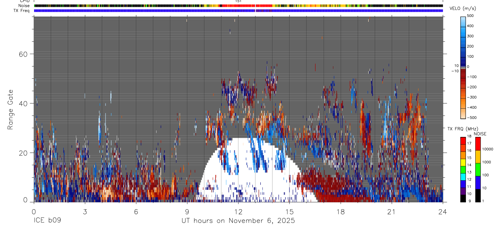Image resolution: width=498 pixels, height=229 pixels.
Task: Click the 12 tick on the UT hours axis
Action: 238,212
